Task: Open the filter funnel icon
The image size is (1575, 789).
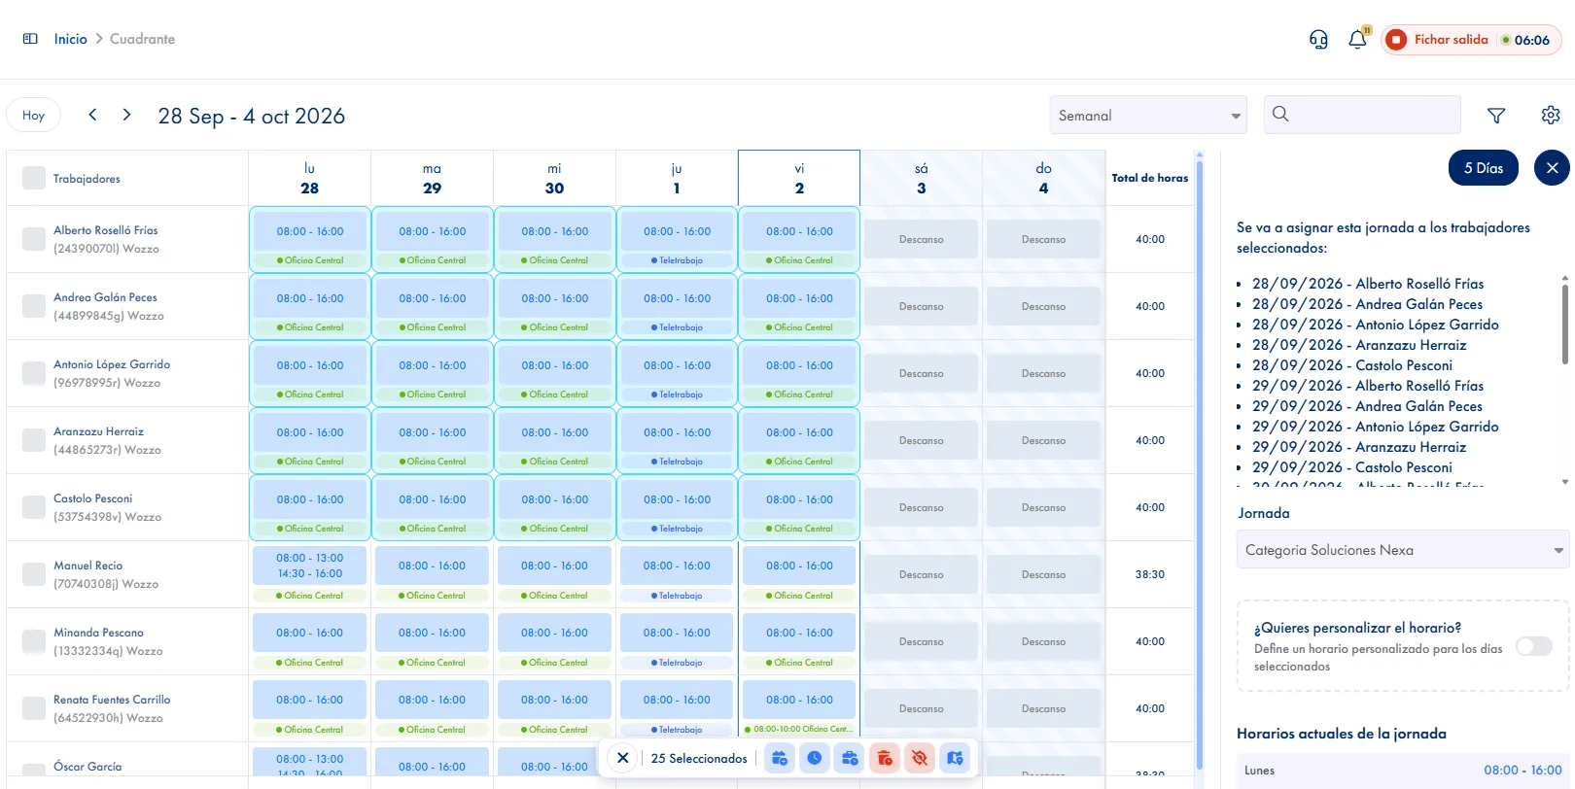Action: point(1496,116)
